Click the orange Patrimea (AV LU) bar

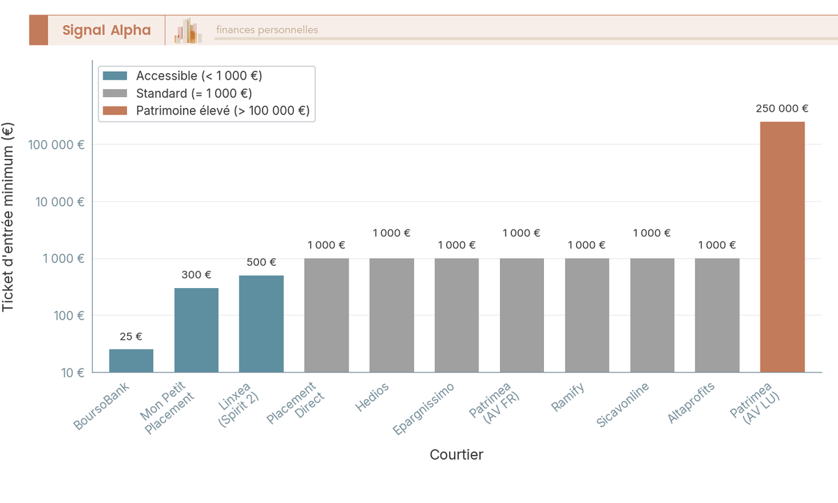coord(782,244)
